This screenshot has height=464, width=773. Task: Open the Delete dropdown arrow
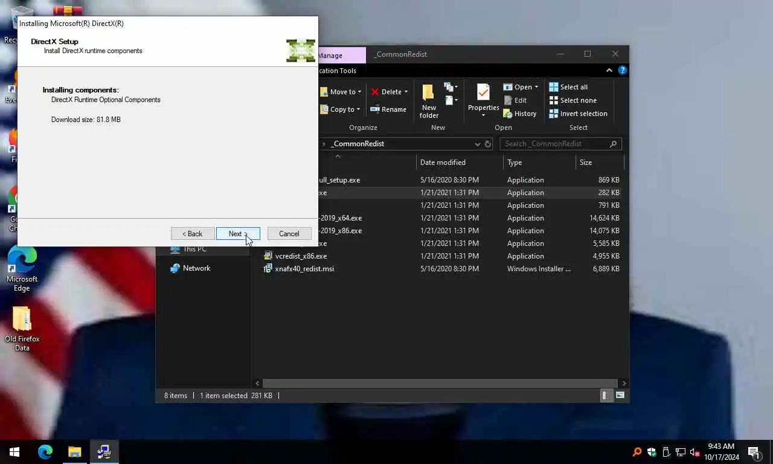[406, 92]
